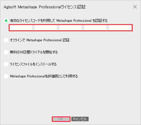Click the キャンセル button
Viewport: 141px width, 125px height.
80,119
